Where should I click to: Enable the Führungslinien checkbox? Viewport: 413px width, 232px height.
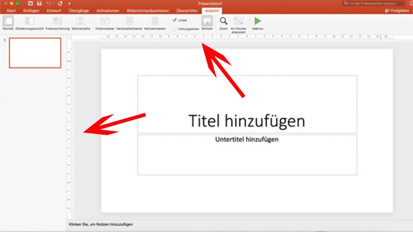pyautogui.click(x=175, y=28)
